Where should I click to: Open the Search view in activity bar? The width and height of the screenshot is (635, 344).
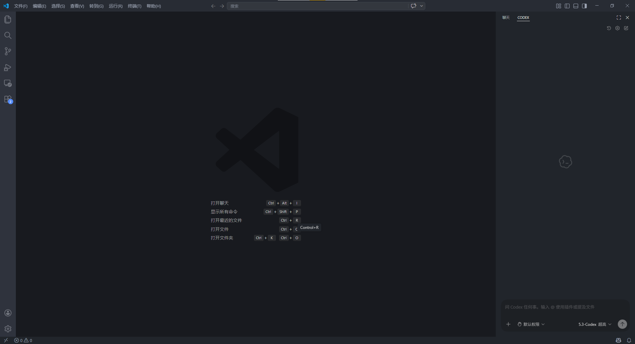(x=8, y=35)
